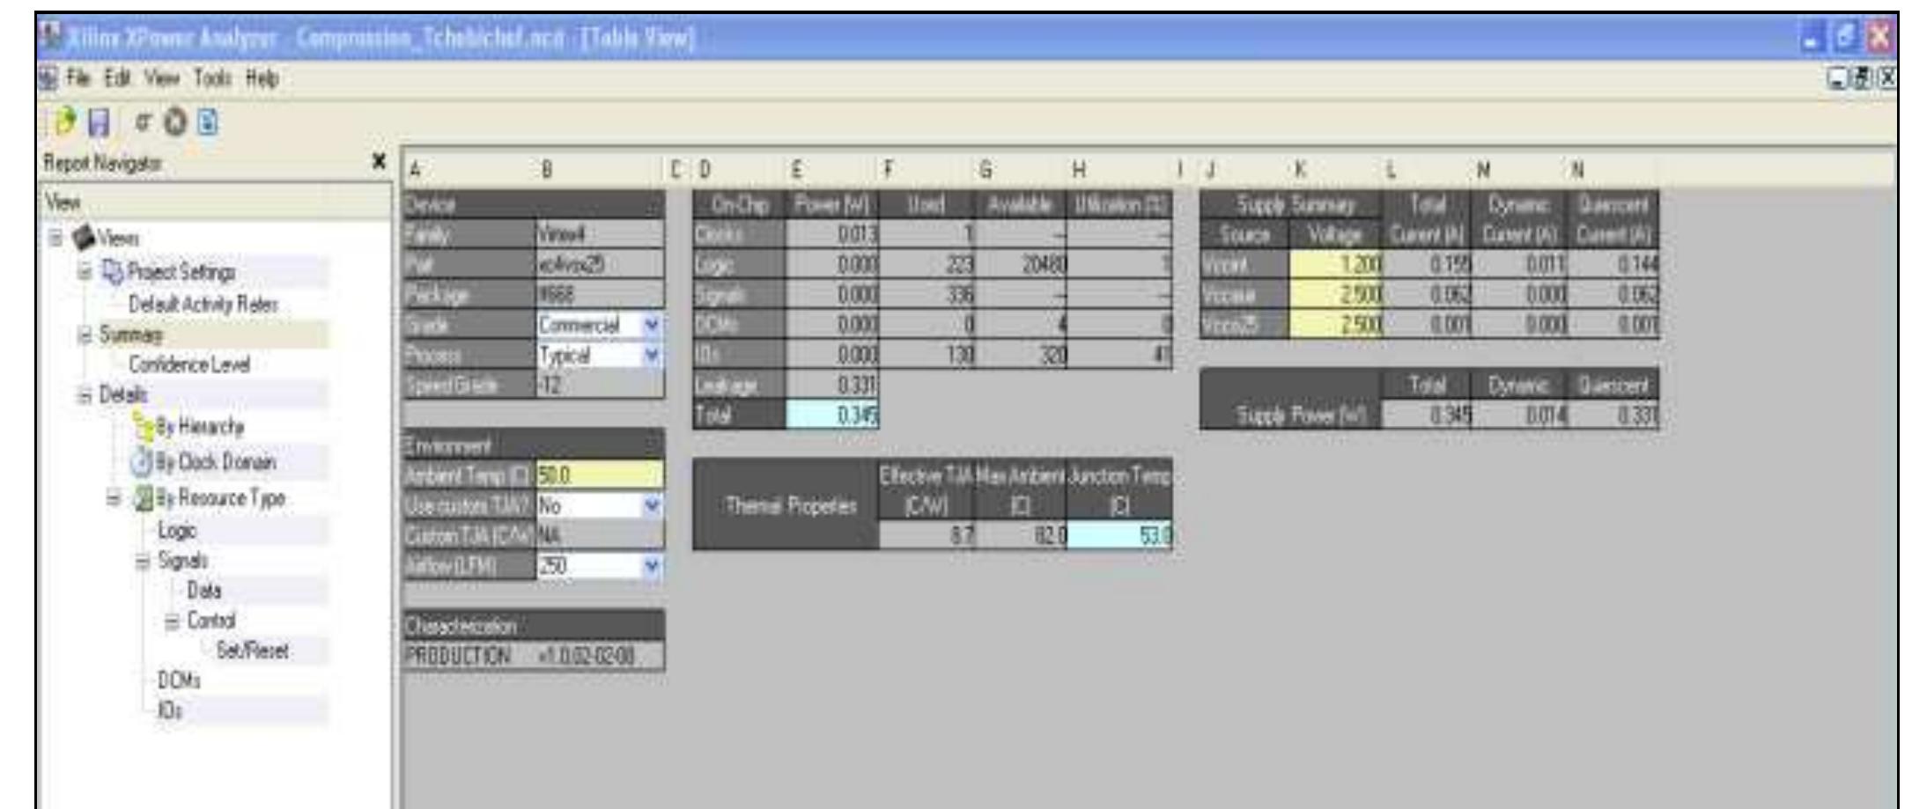1912x809 pixels.
Task: Click the Project Settings icon in tree
Action: (x=113, y=271)
